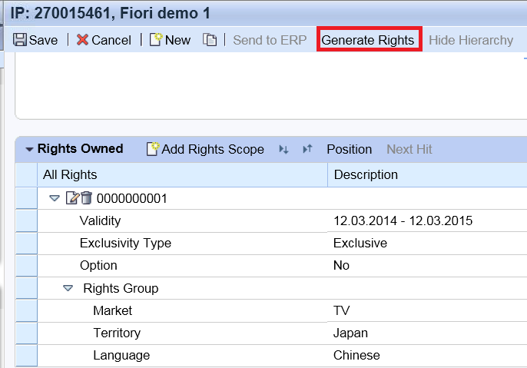Screen dimensions: 527x368
Task: Click Add Rights Scope label
Action: 213,149
